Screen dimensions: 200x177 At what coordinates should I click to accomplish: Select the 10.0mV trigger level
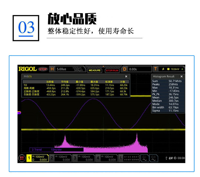[x=175, y=69]
